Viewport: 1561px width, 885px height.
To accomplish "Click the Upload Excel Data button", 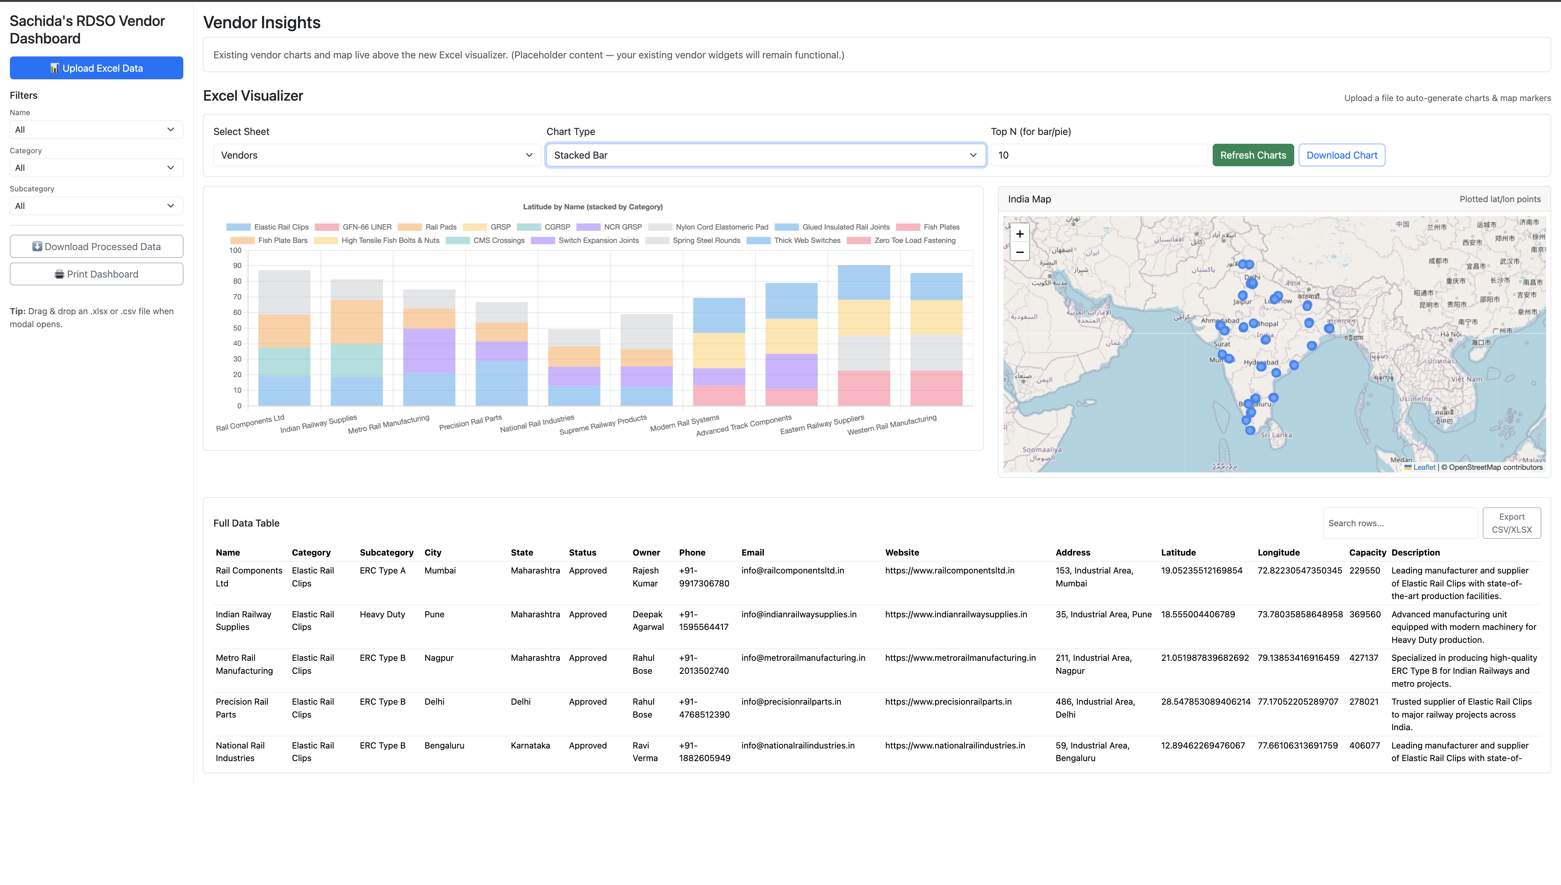I will [x=96, y=68].
